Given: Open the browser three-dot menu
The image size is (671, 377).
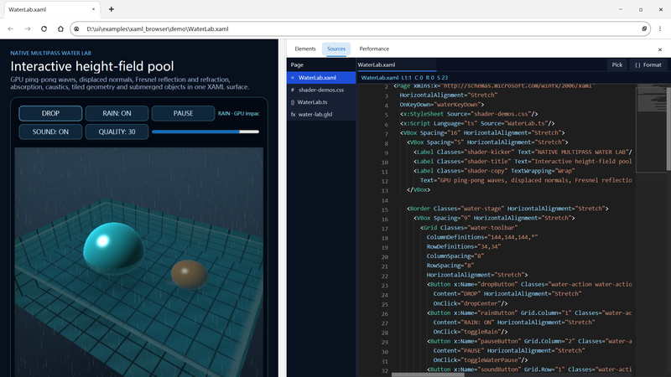Looking at the screenshot, I should [660, 28].
